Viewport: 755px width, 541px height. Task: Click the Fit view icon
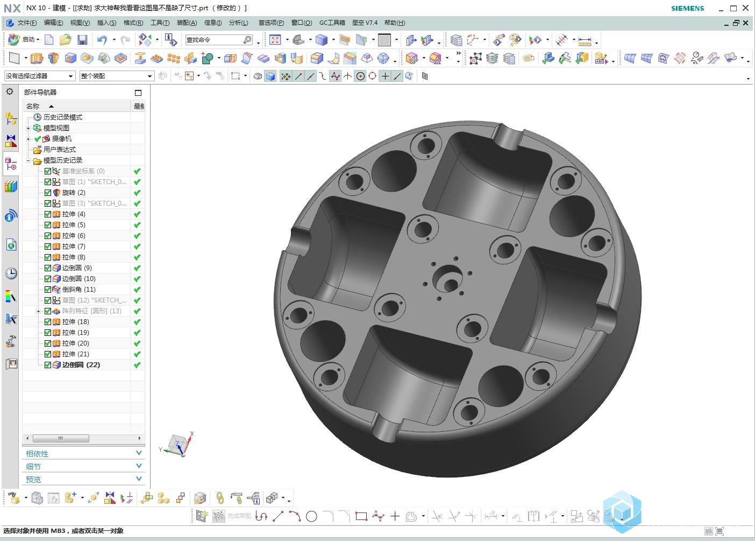pos(275,40)
